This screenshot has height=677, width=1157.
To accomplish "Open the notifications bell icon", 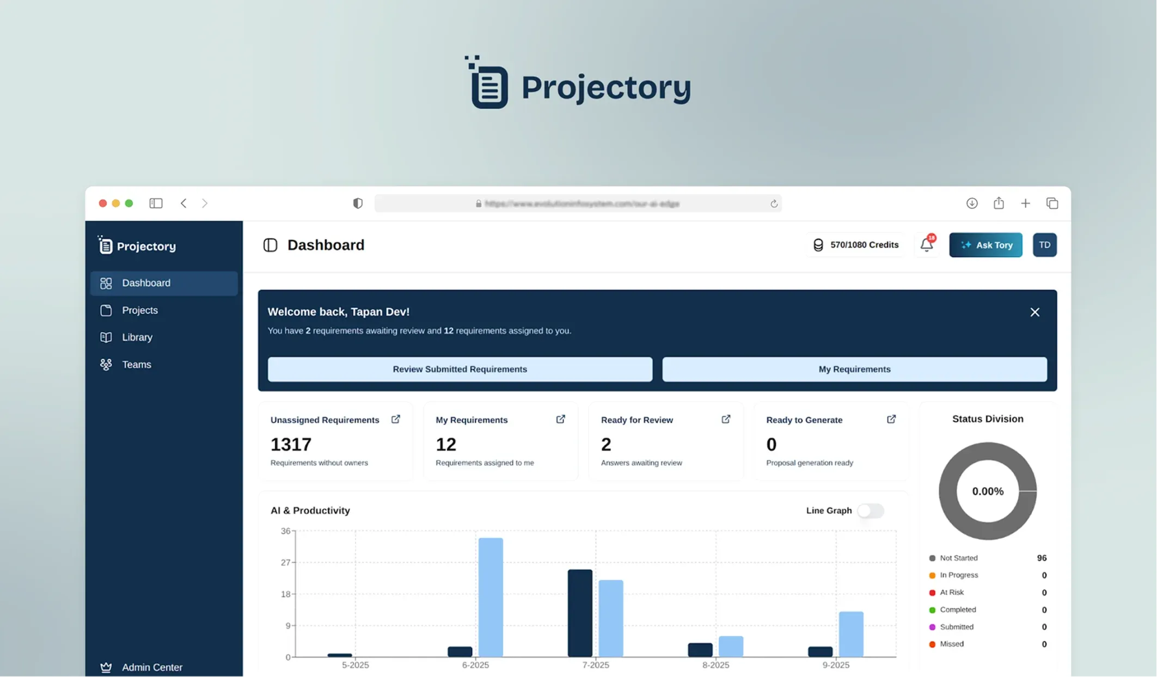I will point(926,245).
